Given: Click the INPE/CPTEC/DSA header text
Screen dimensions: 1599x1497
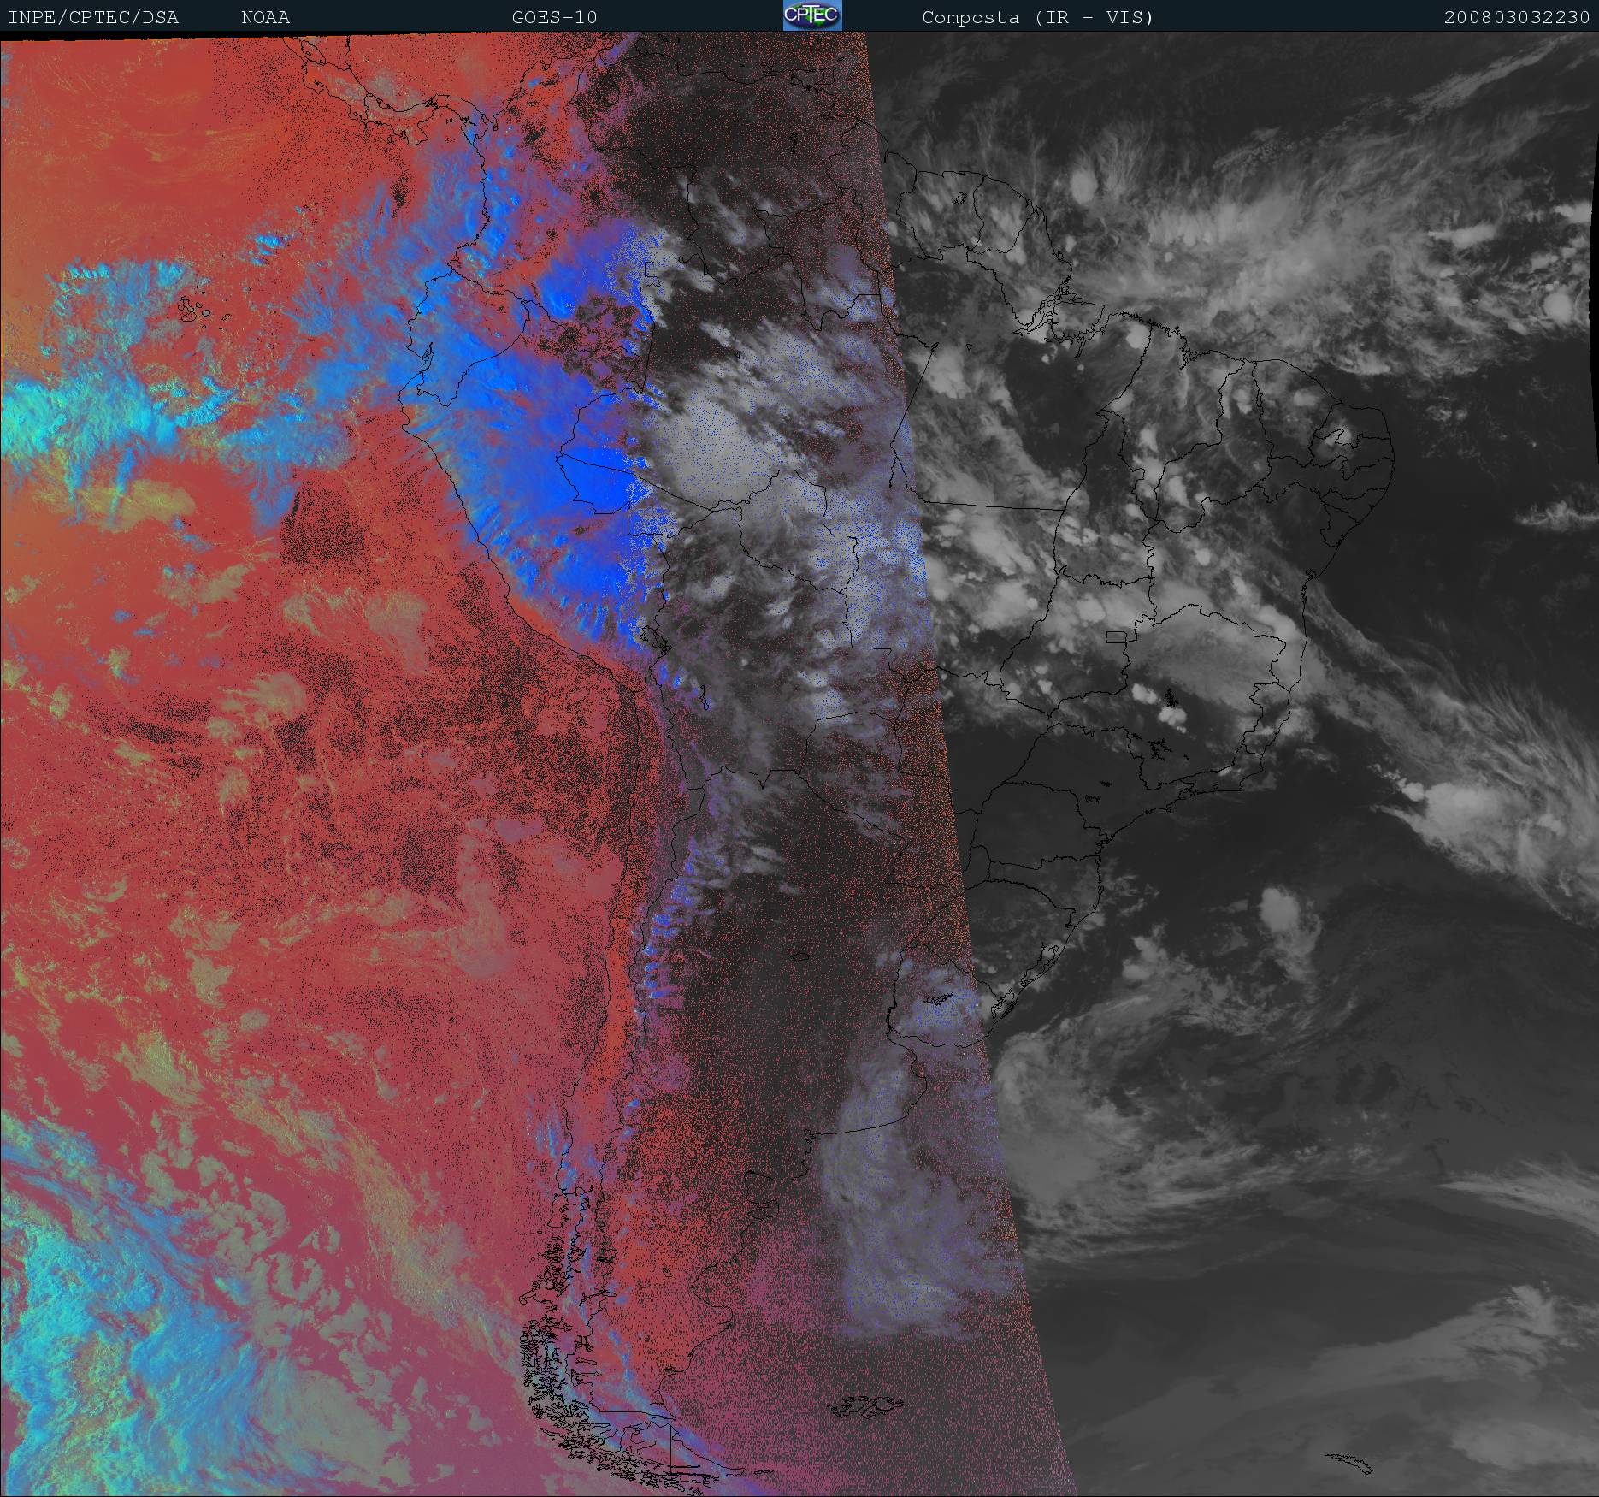Looking at the screenshot, I should (x=93, y=17).
